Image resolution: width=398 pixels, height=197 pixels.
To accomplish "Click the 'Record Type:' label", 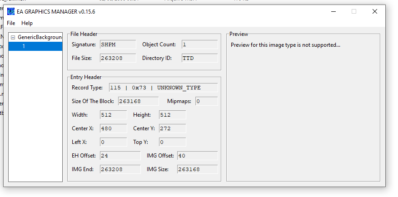I will point(87,88).
